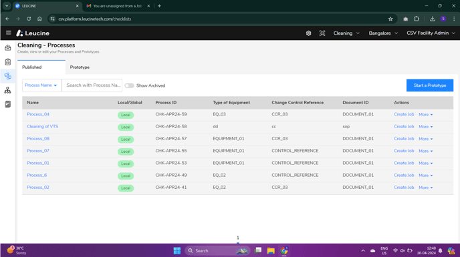
Task: Open Windows Start menu
Action: click(177, 250)
